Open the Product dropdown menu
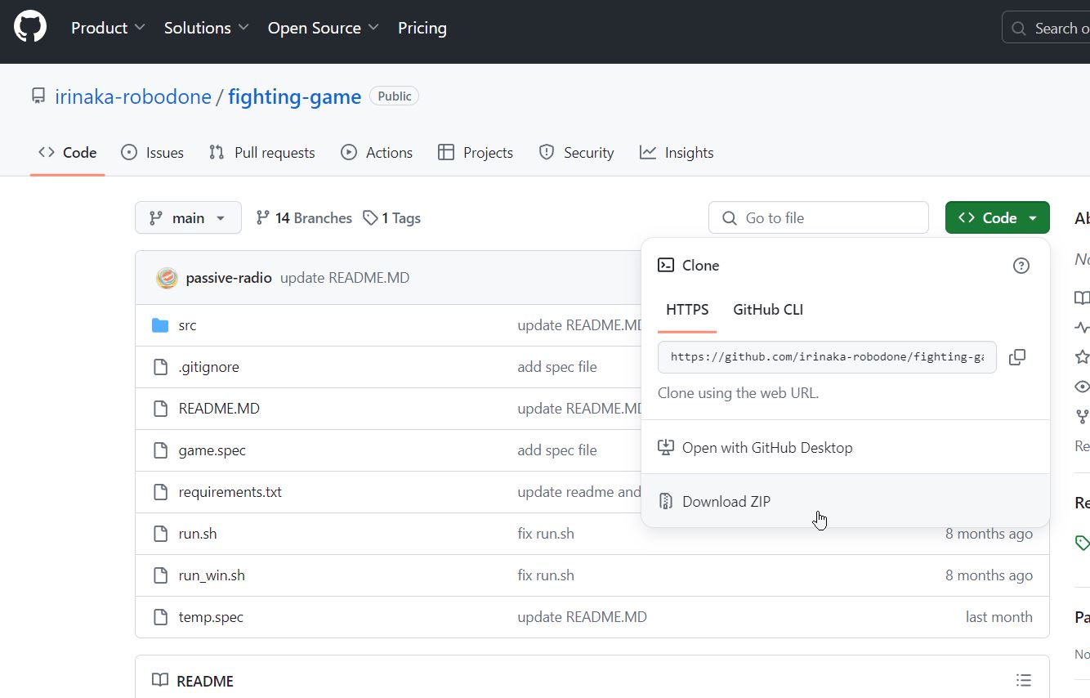 pos(108,28)
